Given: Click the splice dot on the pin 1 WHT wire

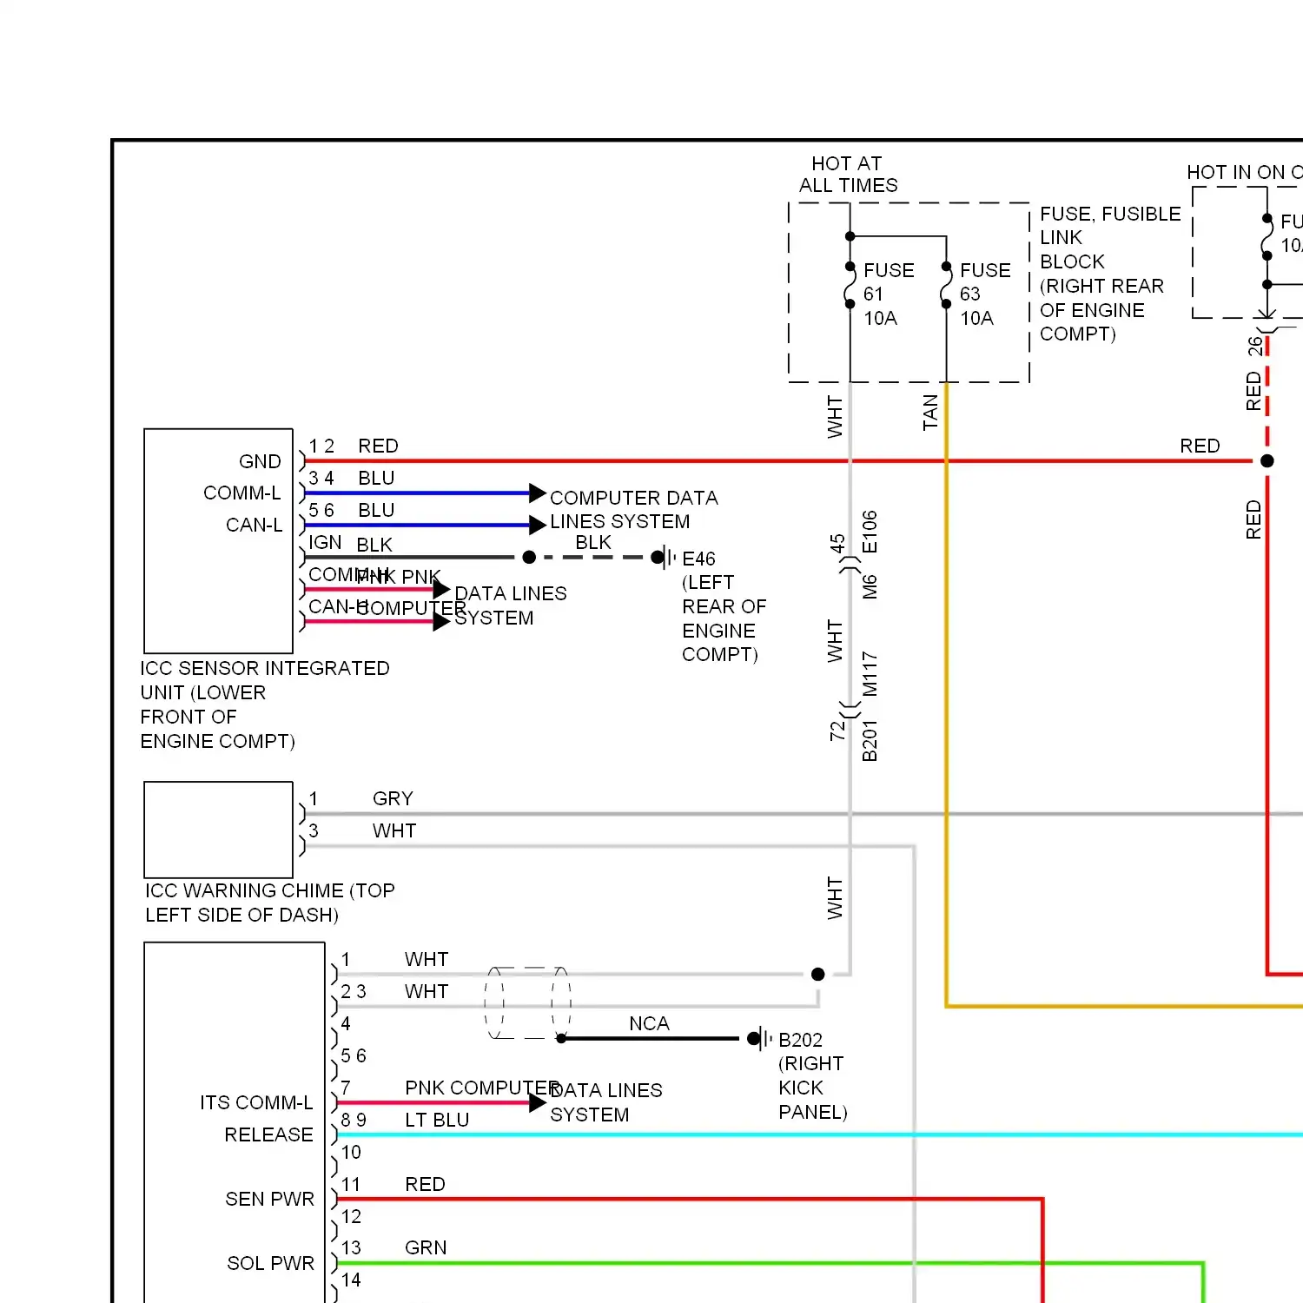Looking at the screenshot, I should (817, 975).
